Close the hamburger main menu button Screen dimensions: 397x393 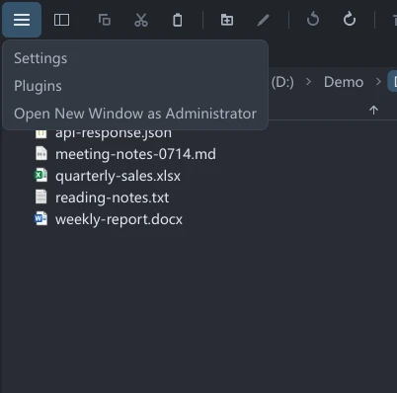point(22,20)
